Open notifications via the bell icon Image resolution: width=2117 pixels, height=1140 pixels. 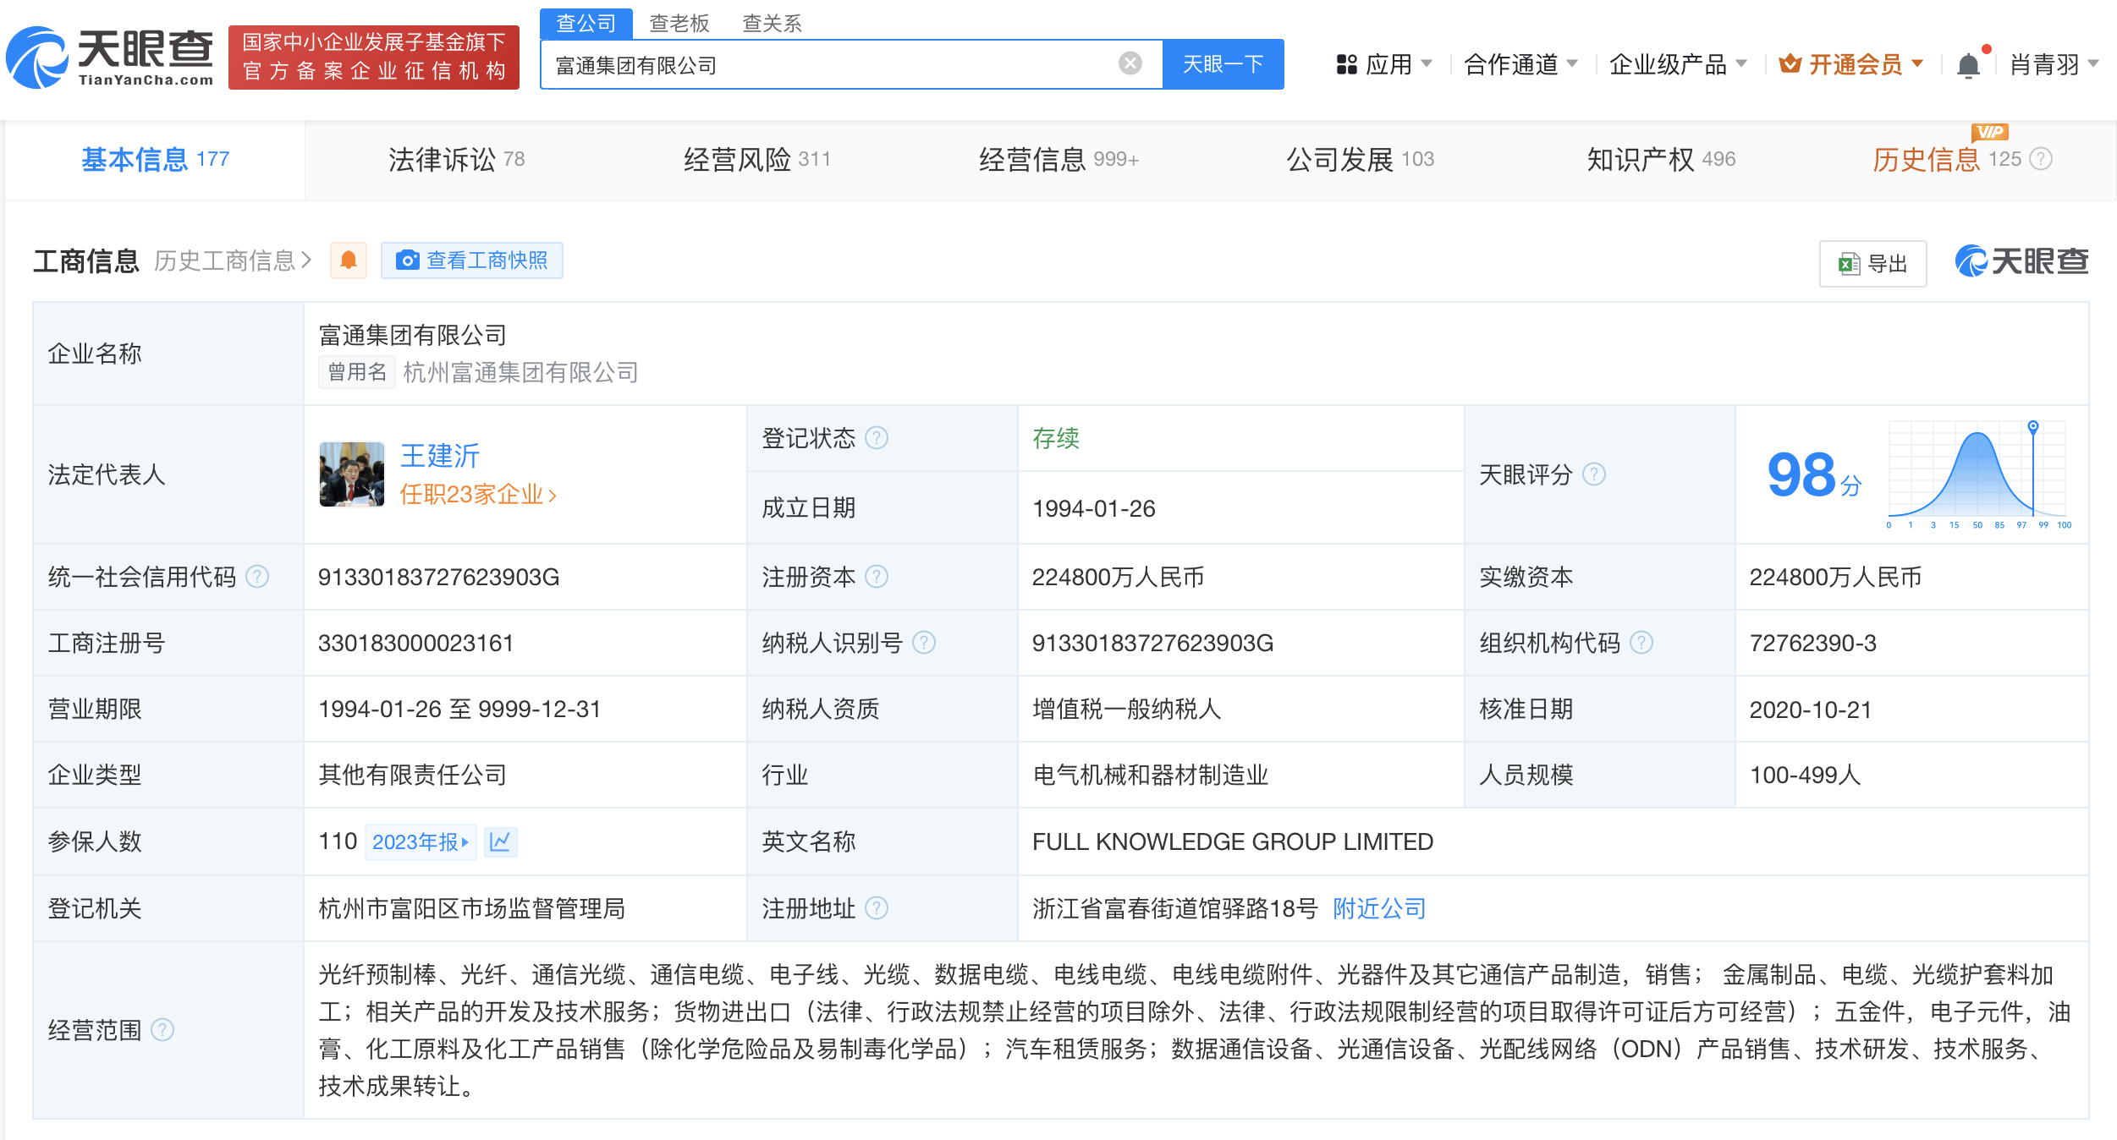tap(1969, 63)
